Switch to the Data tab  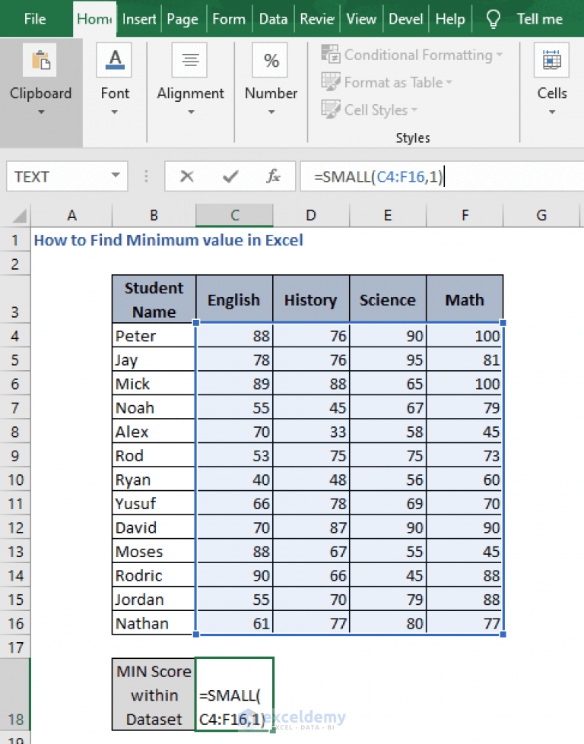[x=273, y=19]
